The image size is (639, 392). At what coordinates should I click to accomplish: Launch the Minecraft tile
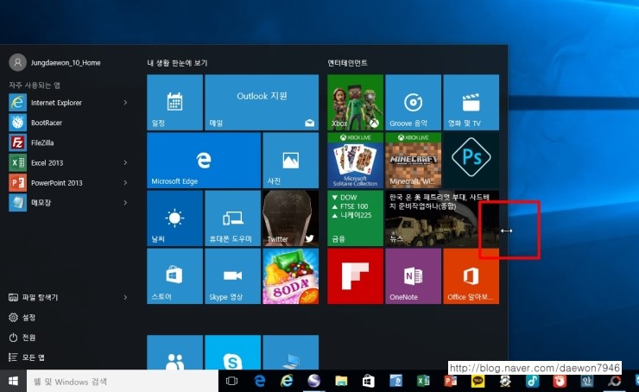[x=414, y=161]
